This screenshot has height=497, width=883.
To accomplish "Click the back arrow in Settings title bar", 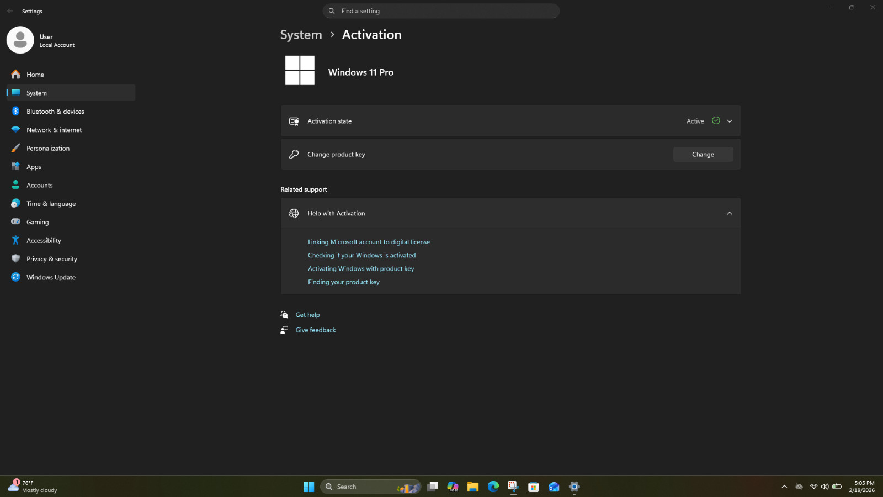I will 10,11.
